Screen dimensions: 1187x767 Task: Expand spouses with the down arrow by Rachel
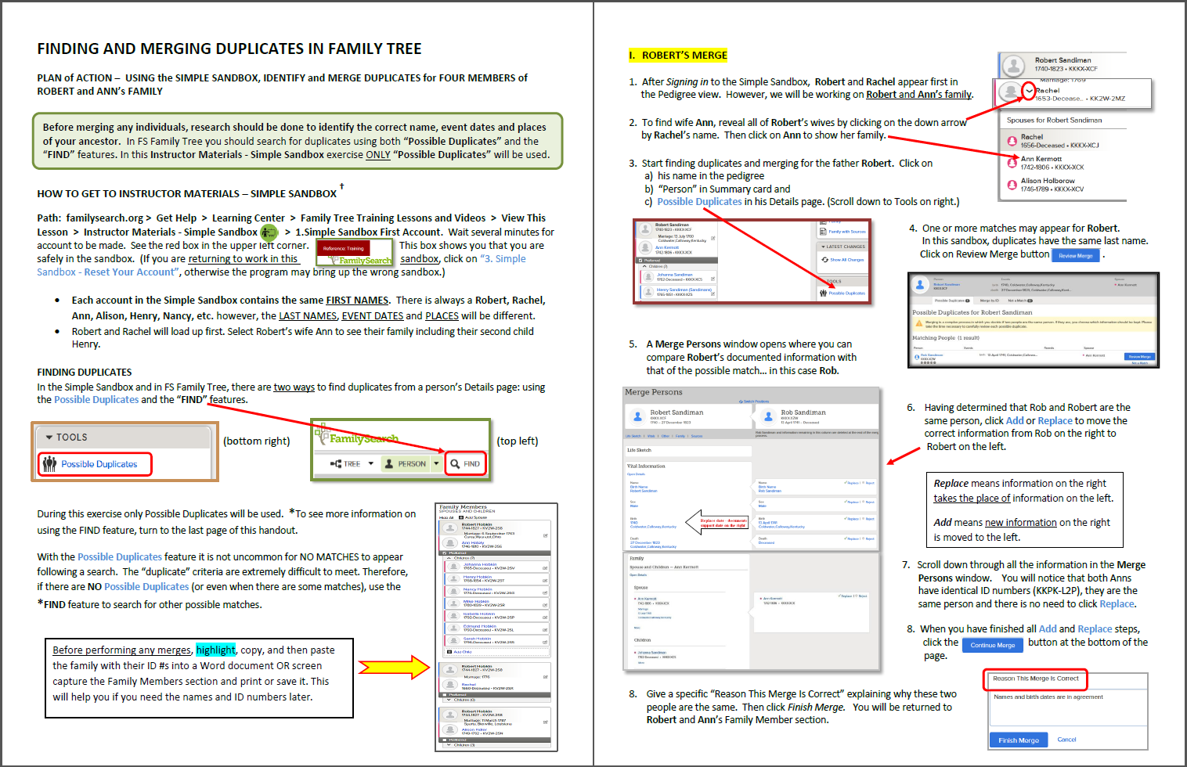click(1029, 92)
